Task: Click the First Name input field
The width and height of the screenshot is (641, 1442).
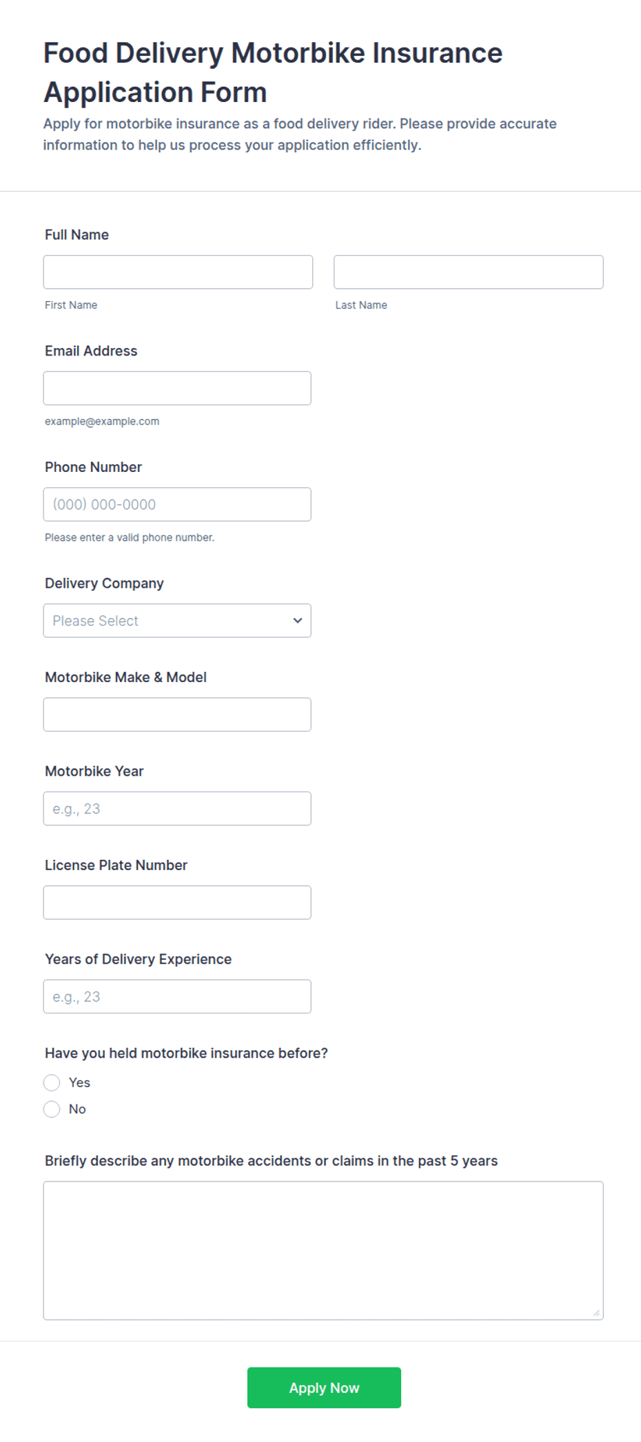Action: click(x=178, y=272)
